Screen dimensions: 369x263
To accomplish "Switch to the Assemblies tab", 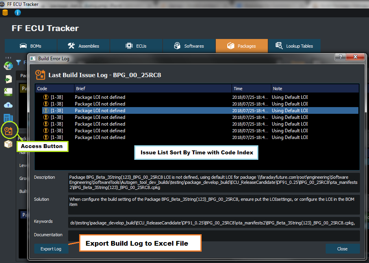I will pos(83,46).
